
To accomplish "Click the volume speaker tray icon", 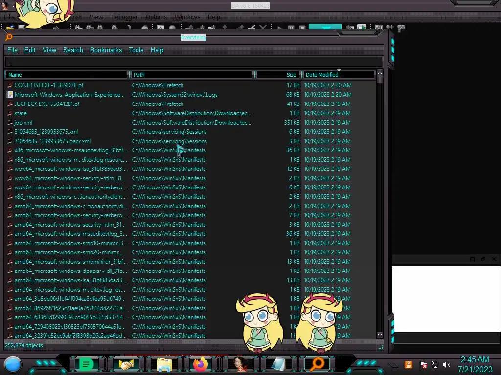I will pyautogui.click(x=447, y=364).
